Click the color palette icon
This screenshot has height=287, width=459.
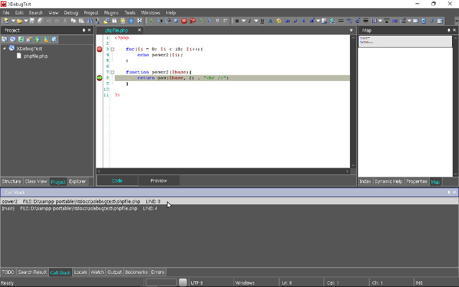click(x=279, y=21)
